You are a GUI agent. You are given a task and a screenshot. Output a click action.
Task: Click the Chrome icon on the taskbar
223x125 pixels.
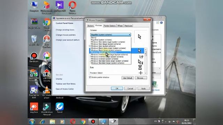tap(83, 122)
